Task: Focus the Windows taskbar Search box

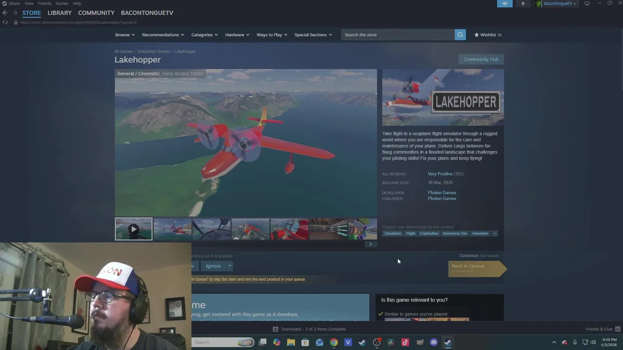Action: point(222,342)
